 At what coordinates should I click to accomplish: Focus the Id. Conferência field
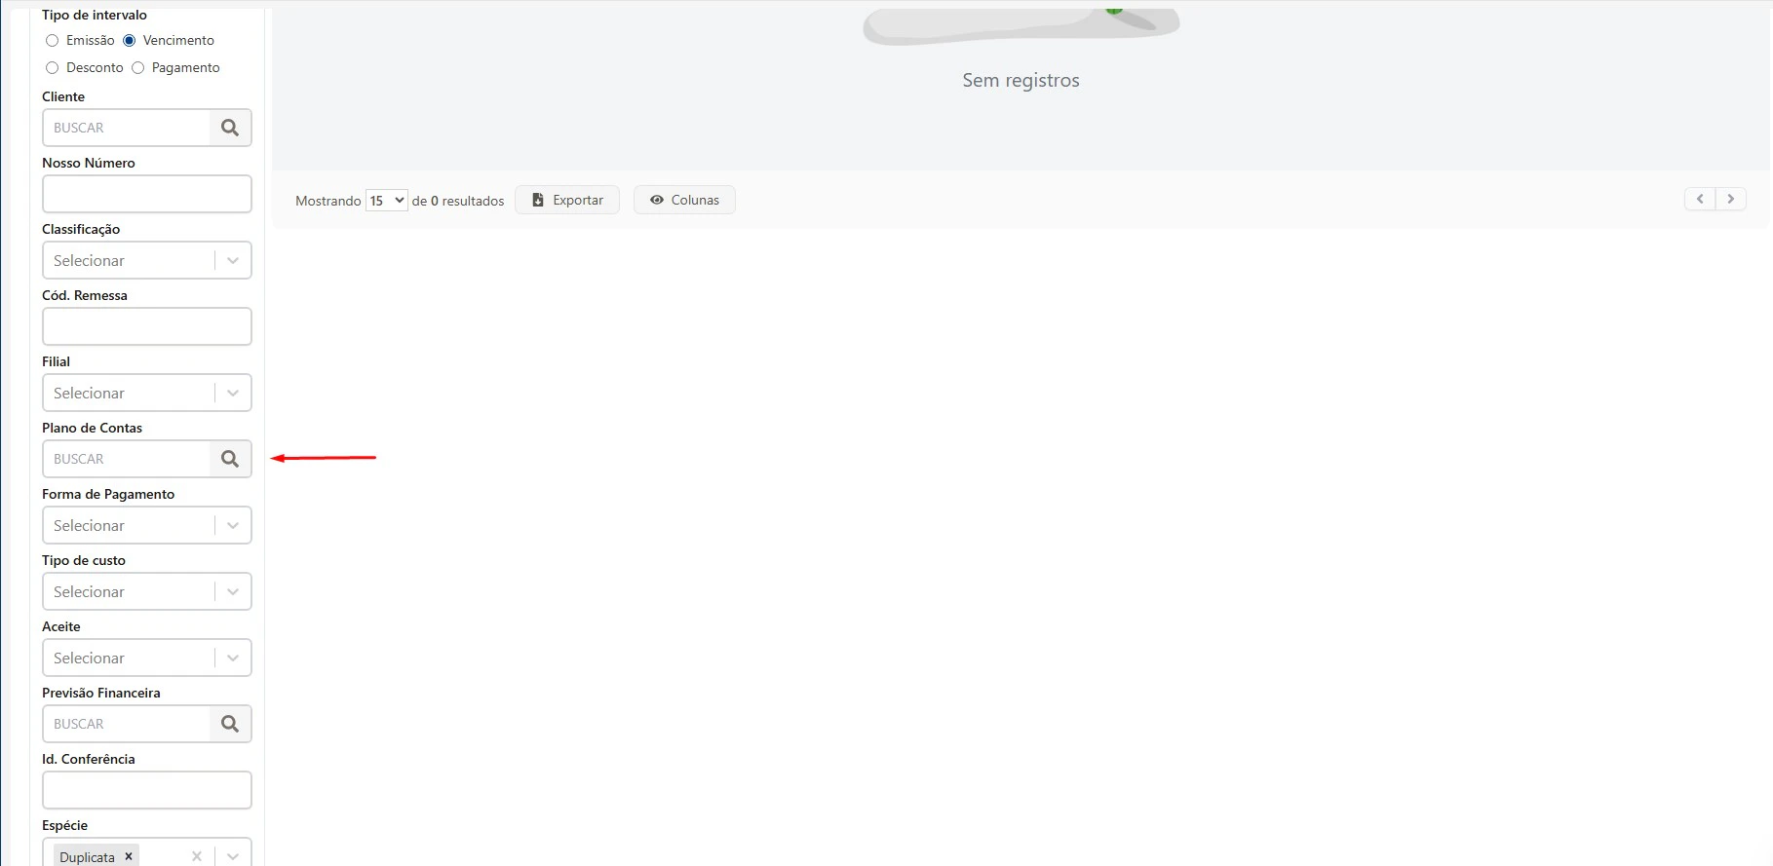[147, 790]
